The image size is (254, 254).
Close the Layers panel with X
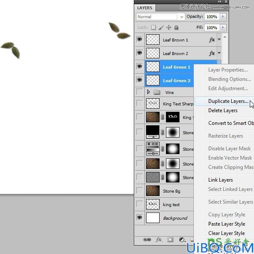click(226, 2)
